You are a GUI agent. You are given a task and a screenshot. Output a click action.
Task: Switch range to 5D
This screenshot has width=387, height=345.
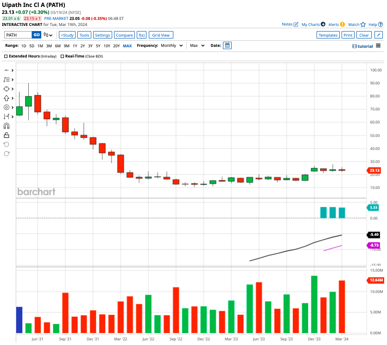pyautogui.click(x=32, y=46)
